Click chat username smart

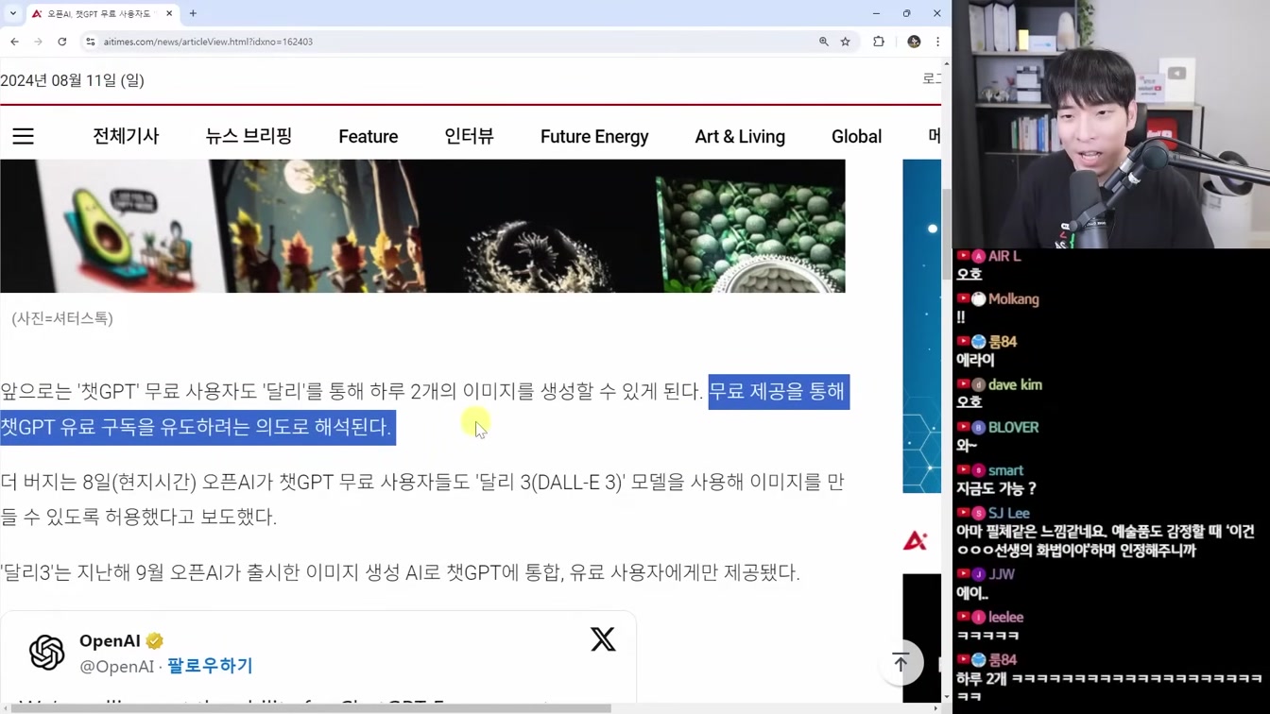pyautogui.click(x=1005, y=470)
